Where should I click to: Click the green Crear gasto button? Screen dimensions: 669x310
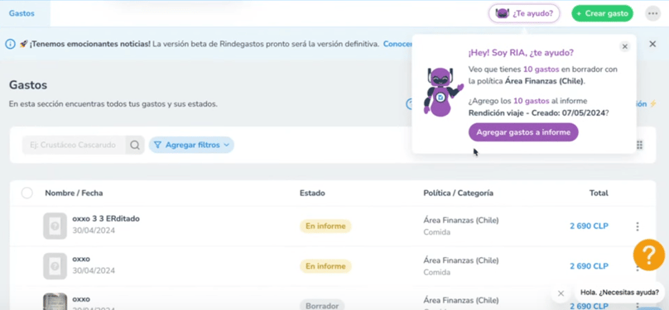(x=602, y=13)
